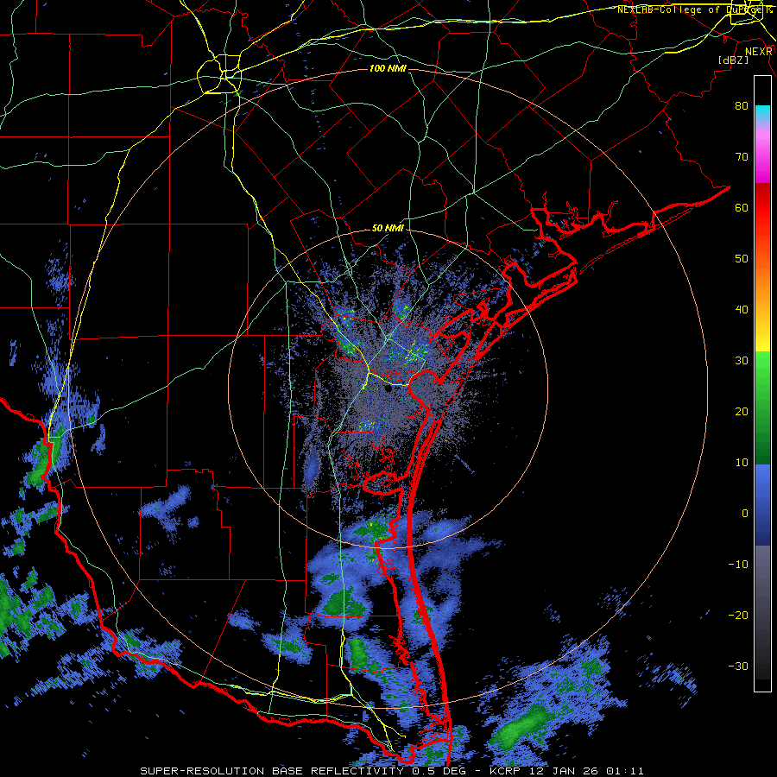
Task: Select the -30 dBZ value on legend
Action: 738,666
